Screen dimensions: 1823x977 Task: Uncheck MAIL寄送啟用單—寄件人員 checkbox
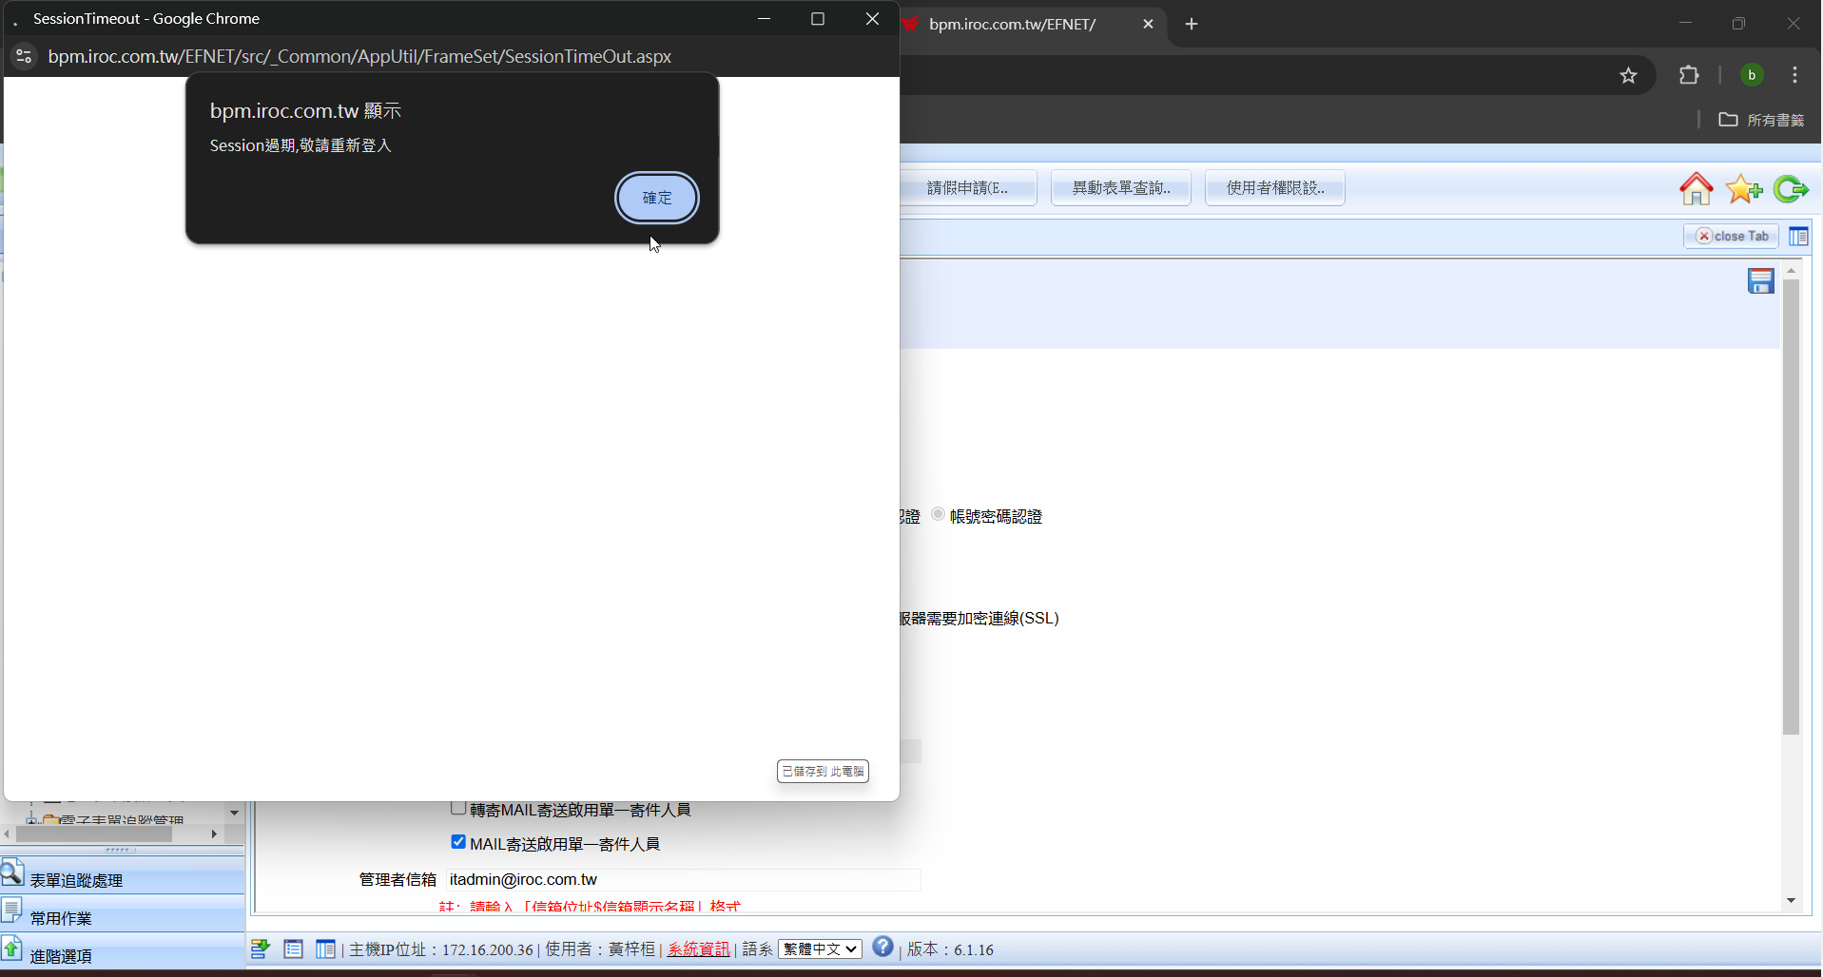[458, 842]
